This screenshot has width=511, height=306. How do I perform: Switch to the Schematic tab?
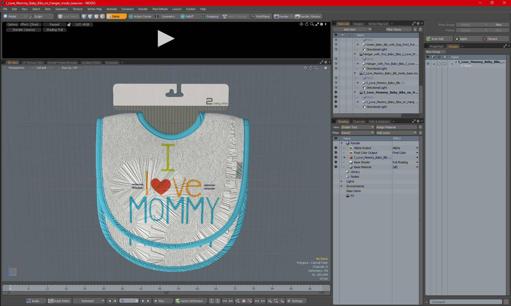[112, 63]
